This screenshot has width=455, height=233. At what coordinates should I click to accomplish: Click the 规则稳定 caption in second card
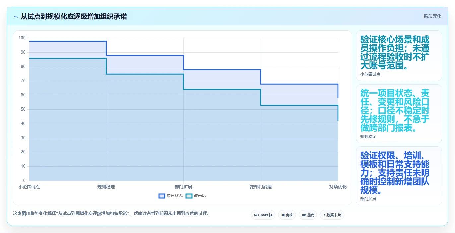(368, 137)
